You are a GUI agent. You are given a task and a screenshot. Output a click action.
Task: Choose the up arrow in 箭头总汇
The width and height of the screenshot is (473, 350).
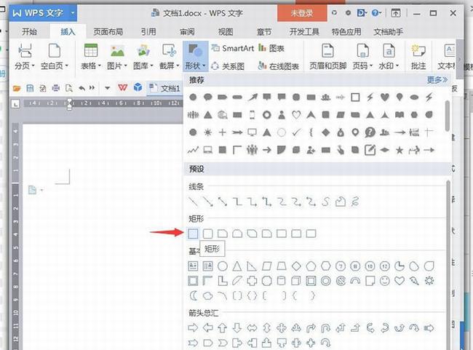[x=223, y=327]
